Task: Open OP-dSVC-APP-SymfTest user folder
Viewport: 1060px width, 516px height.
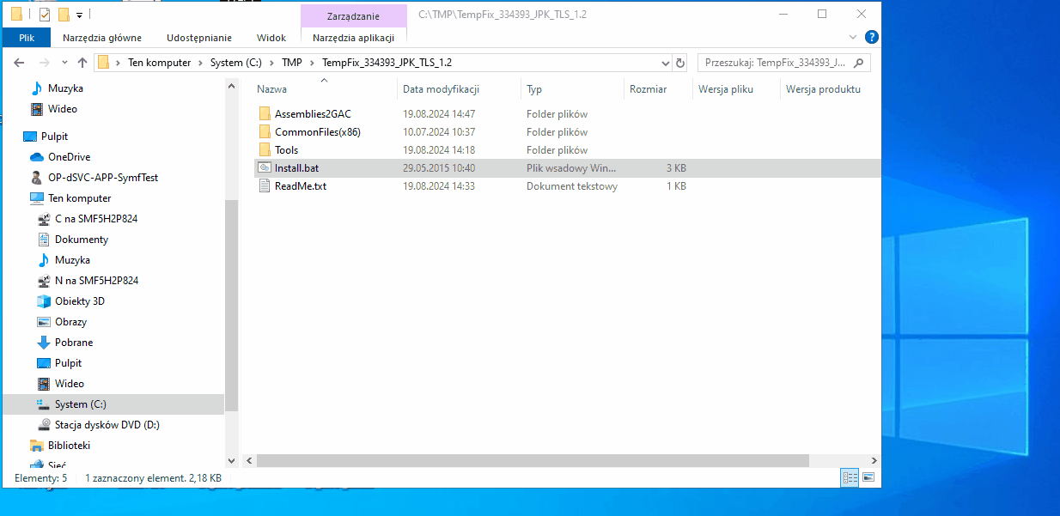Action: 103,178
